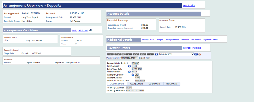Click the validate question-checkmark toolbar button
This screenshot has width=254, height=102.
click(x=118, y=54)
